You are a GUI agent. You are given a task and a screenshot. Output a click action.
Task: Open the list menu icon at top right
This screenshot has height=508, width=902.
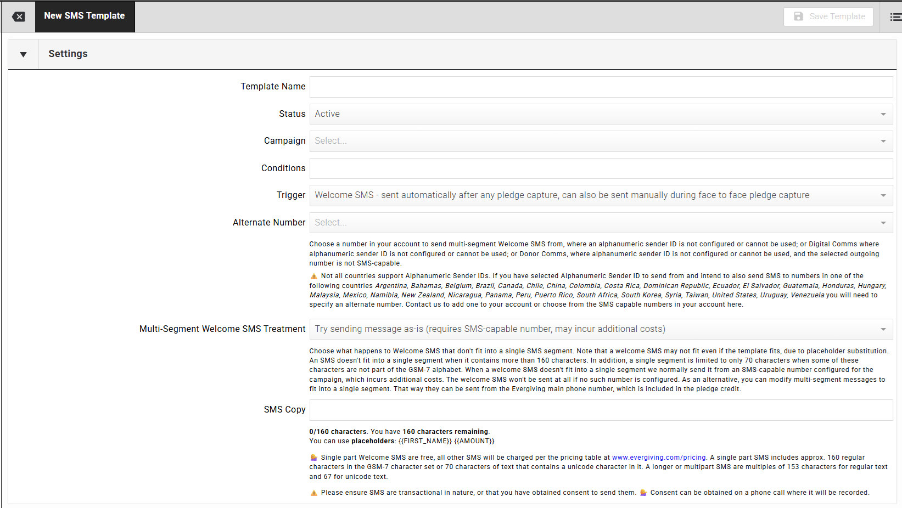click(895, 17)
